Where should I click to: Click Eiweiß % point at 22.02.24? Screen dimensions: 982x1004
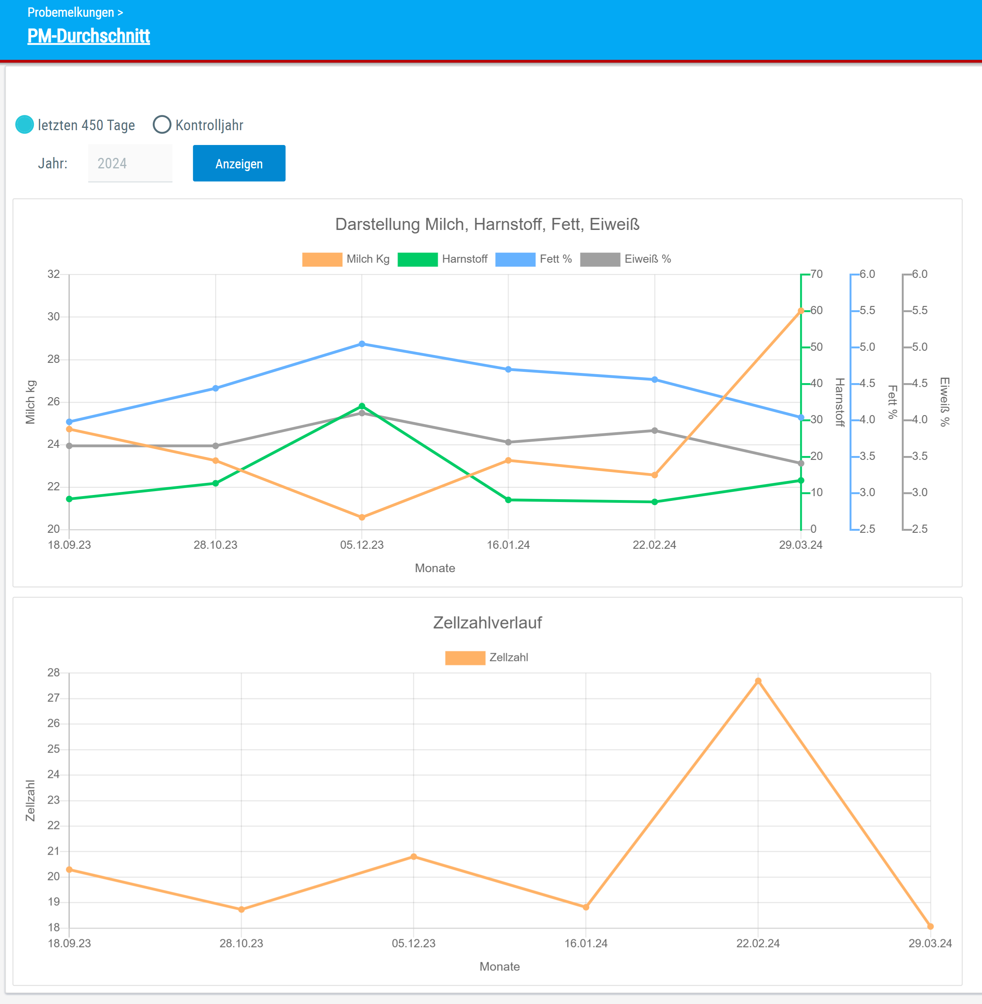pyautogui.click(x=654, y=430)
